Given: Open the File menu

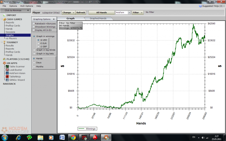Looking at the screenshot, I should point(4,6).
